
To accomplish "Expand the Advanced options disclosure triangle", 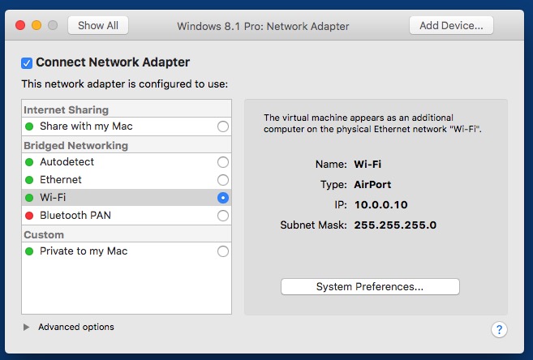I will click(26, 327).
